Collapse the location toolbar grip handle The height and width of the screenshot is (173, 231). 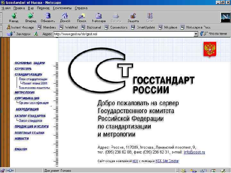1,34
